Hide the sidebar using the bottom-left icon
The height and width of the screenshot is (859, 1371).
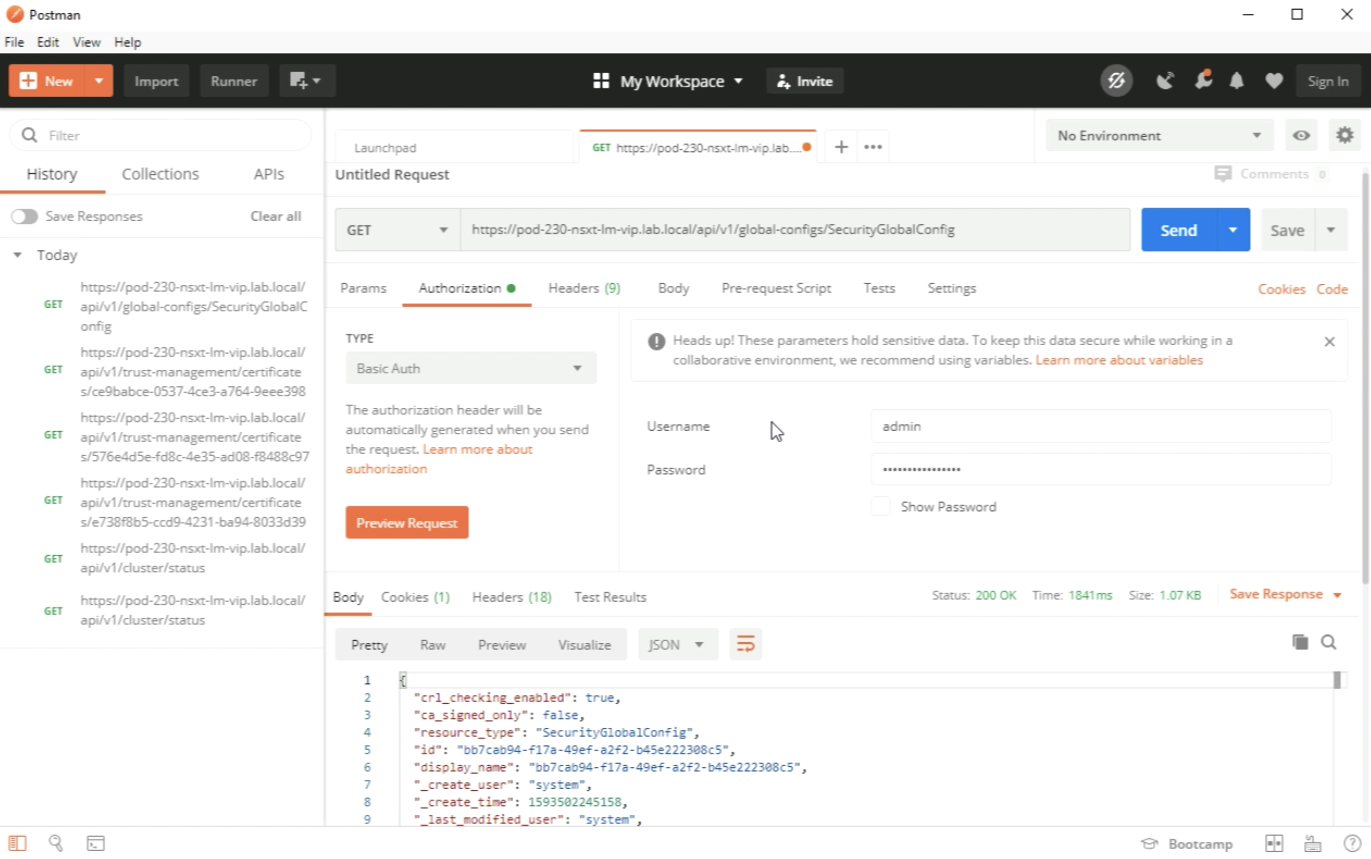pyautogui.click(x=17, y=844)
